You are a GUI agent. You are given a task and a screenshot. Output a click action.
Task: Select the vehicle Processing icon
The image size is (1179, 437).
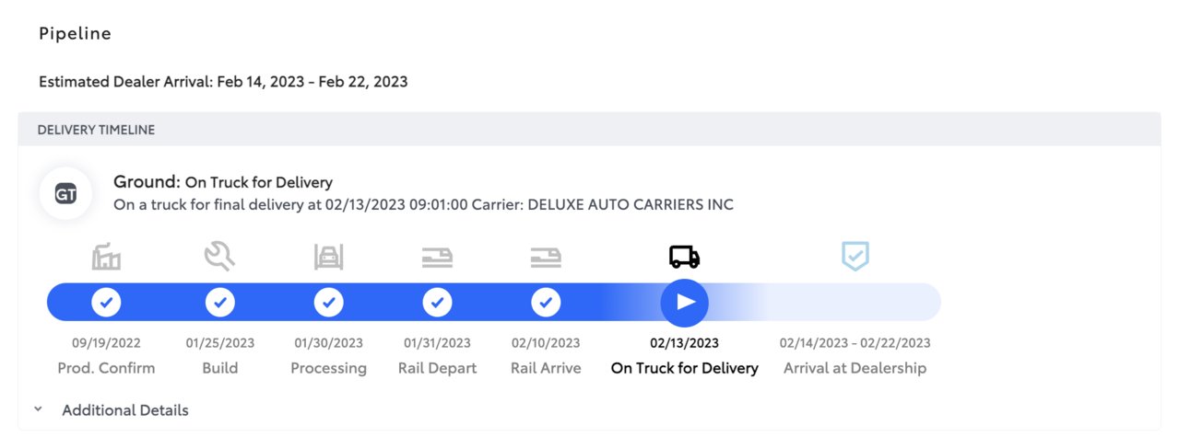329,258
